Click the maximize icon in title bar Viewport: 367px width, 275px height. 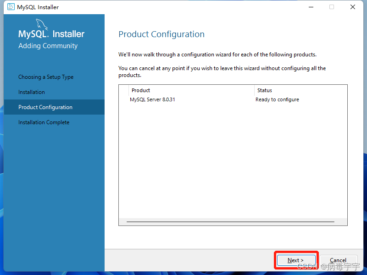pos(331,7)
